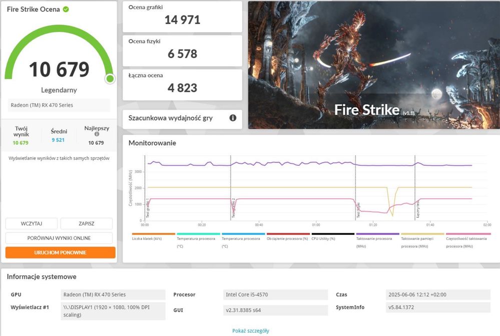Click the green Twój wynik value 10 679
The height and width of the screenshot is (336, 500).
click(x=21, y=143)
